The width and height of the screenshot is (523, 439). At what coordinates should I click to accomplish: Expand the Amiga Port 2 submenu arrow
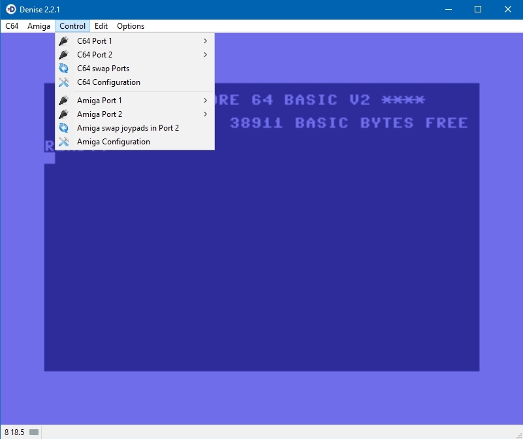[206, 114]
